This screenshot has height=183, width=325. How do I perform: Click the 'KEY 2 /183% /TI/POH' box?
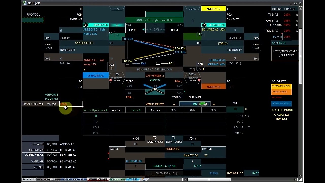[x=285, y=53]
